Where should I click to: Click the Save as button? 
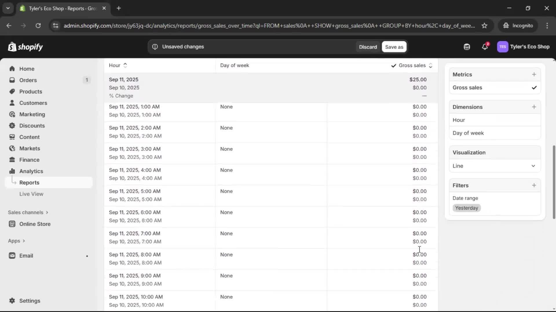click(394, 47)
